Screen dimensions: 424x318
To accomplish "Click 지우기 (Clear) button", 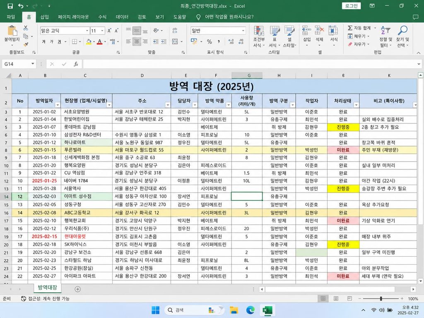I will (x=359, y=44).
